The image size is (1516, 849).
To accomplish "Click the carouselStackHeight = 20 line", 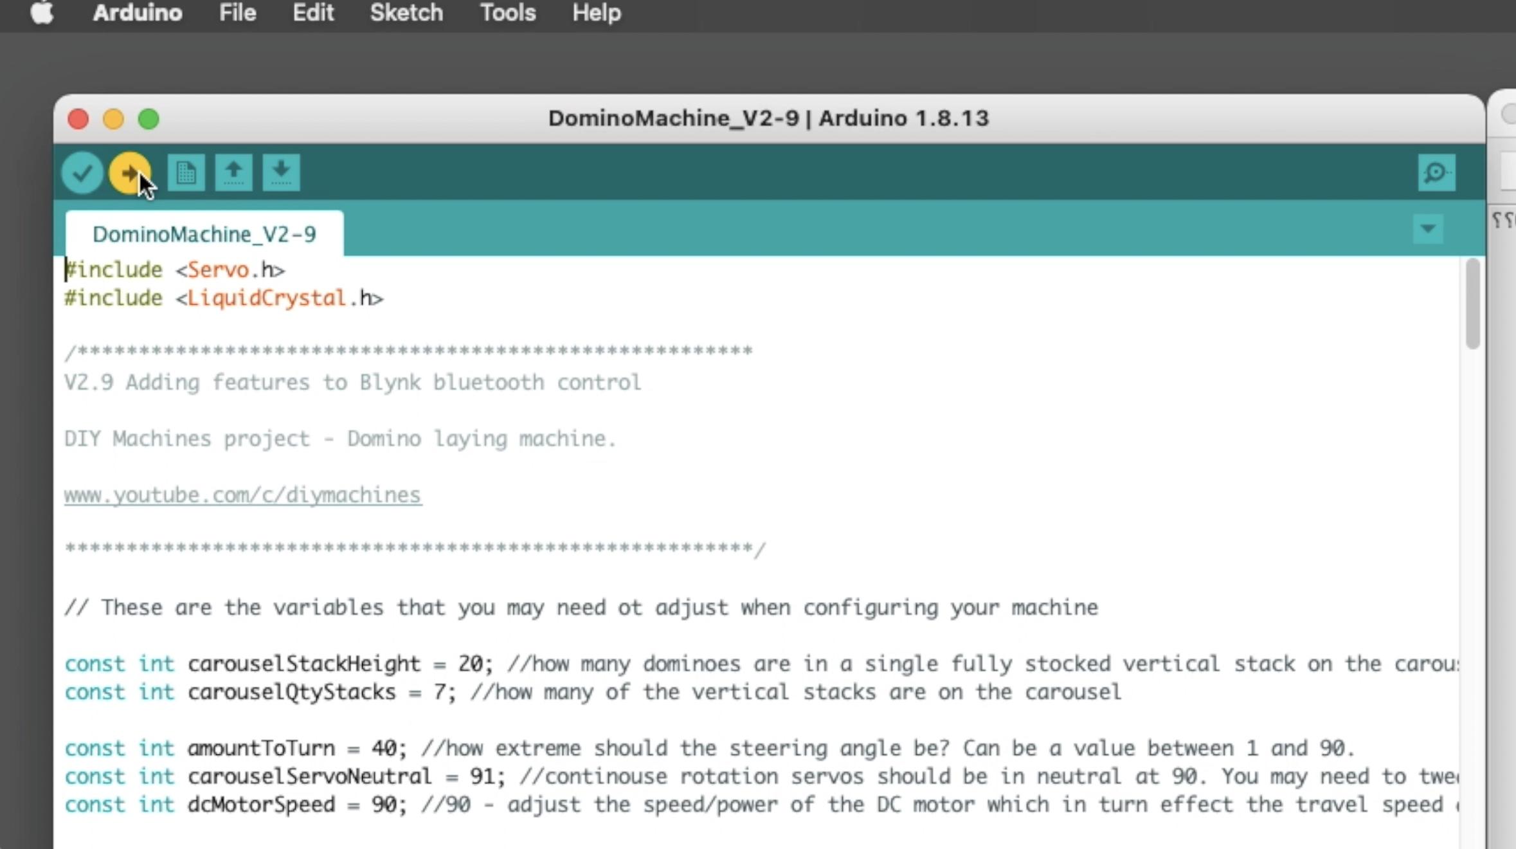I will pyautogui.click(x=761, y=664).
